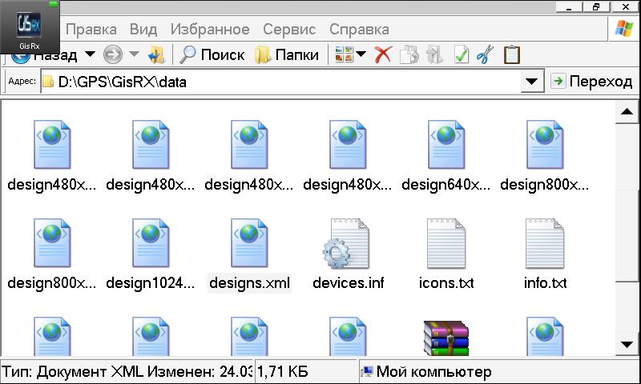641x384 pixels.
Task: Click the Search (Поиск) toolbar button
Action: click(x=212, y=54)
